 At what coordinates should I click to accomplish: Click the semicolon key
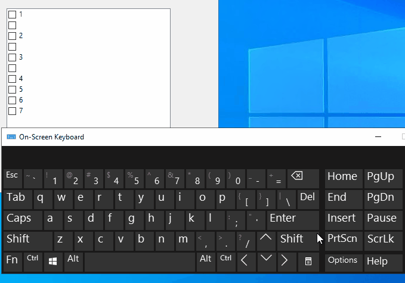coord(236,220)
